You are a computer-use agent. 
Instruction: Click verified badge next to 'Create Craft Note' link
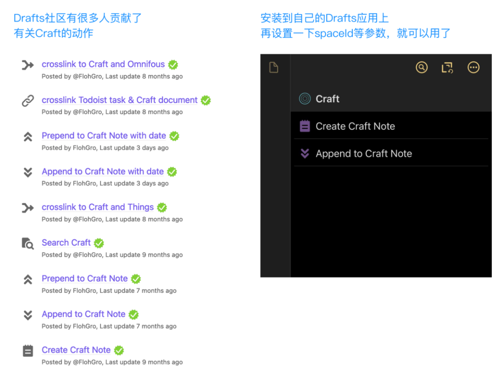pos(119,350)
